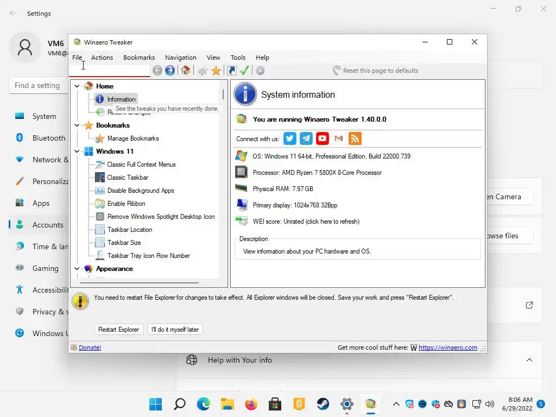
Task: Open the Donate! link
Action: click(90, 347)
